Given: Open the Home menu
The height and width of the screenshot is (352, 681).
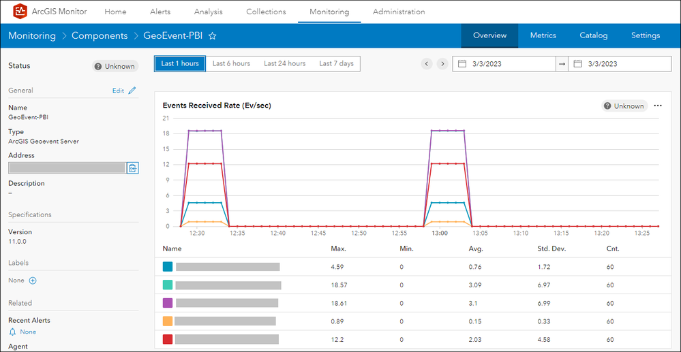Looking at the screenshot, I should [x=115, y=12].
